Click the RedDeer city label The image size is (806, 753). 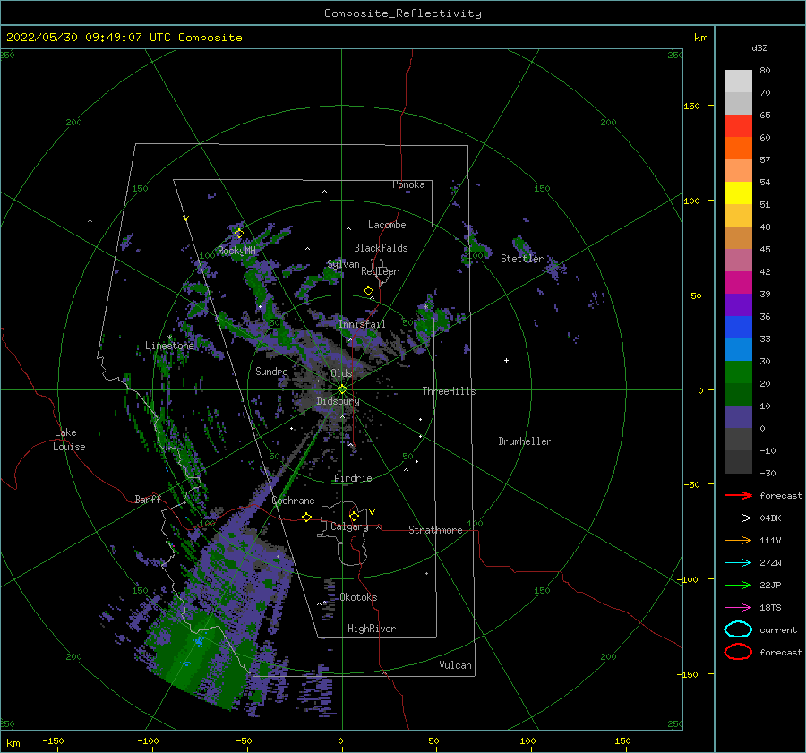[380, 271]
